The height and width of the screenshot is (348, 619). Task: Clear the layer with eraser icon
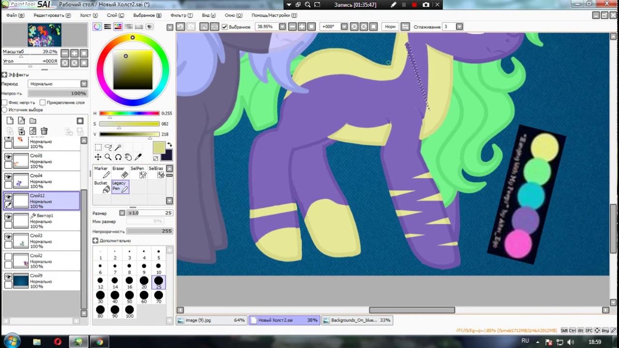coord(33,131)
